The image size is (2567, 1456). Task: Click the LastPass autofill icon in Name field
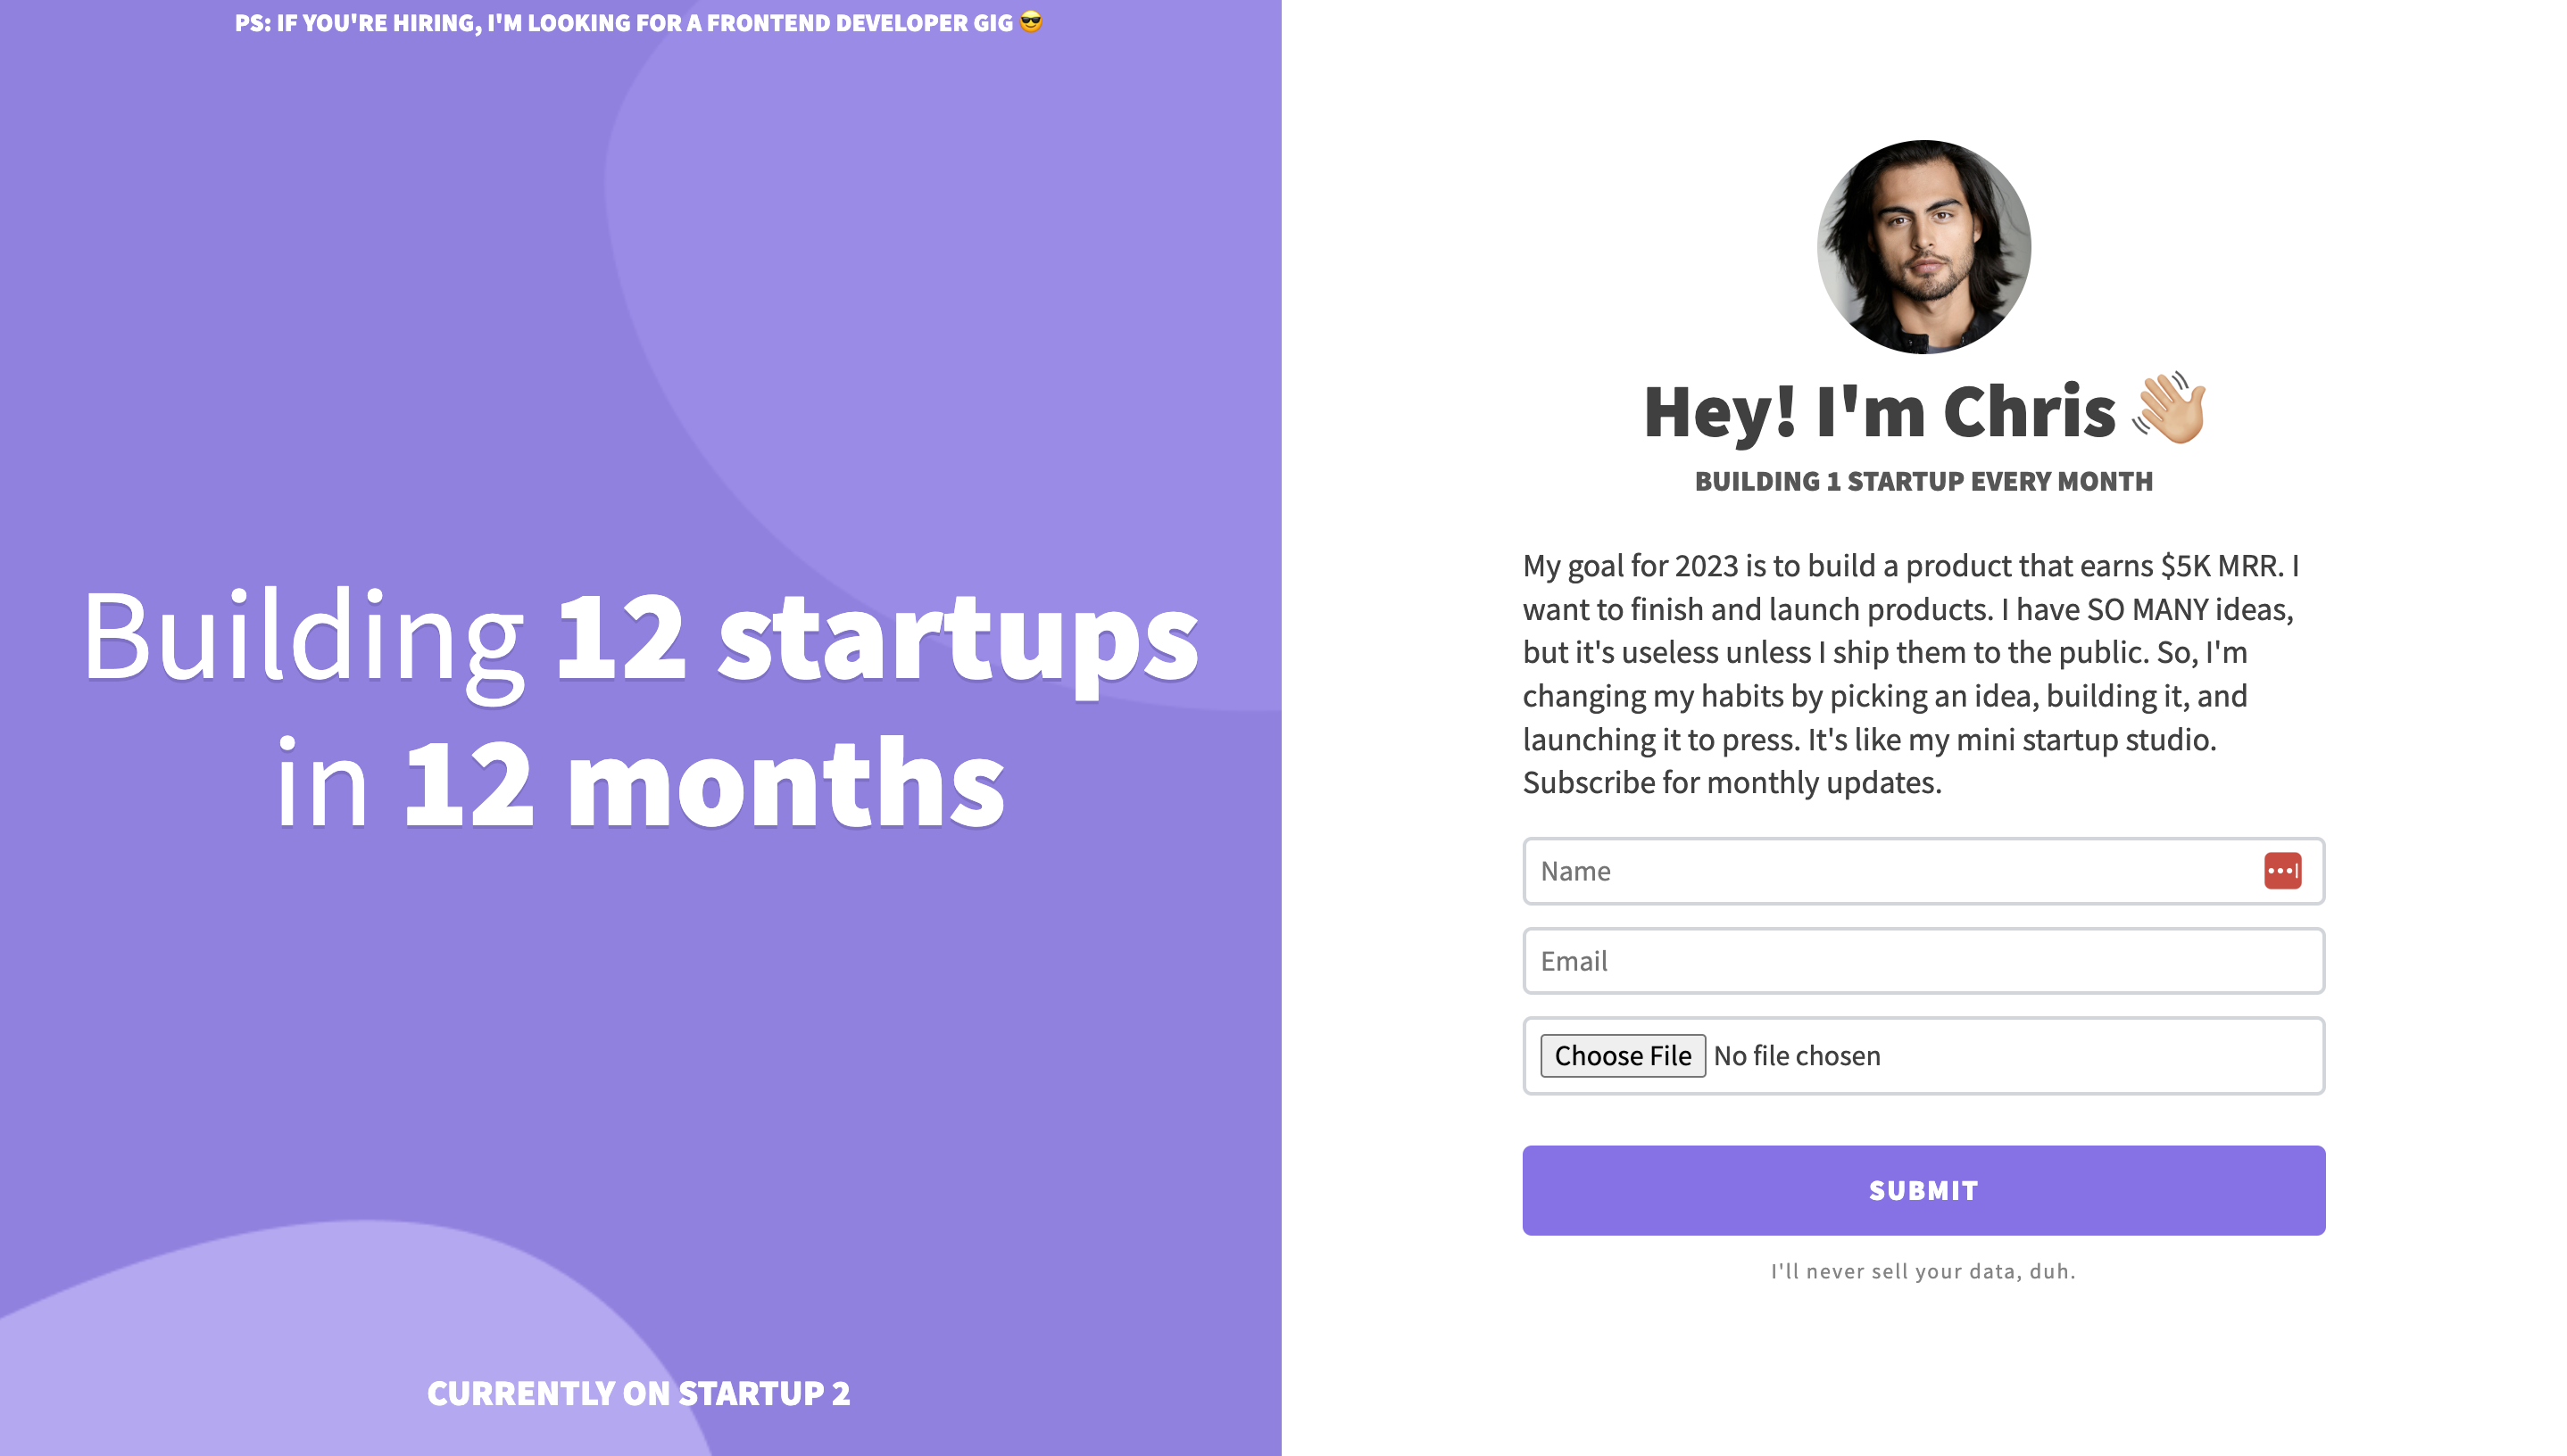coord(2284,871)
